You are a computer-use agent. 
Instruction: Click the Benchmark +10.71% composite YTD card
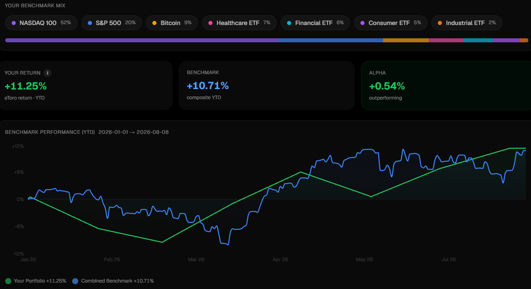(267, 85)
